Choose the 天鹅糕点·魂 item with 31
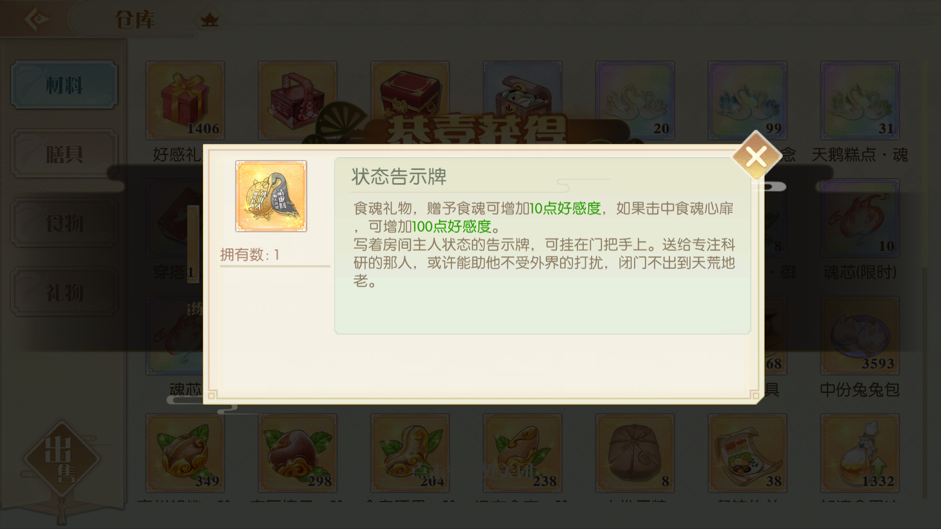Viewport: 941px width, 529px height. pyautogui.click(x=860, y=100)
